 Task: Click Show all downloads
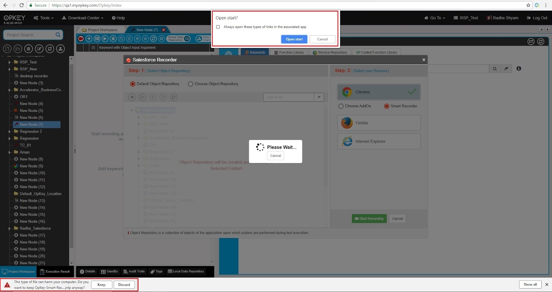click(x=530, y=284)
